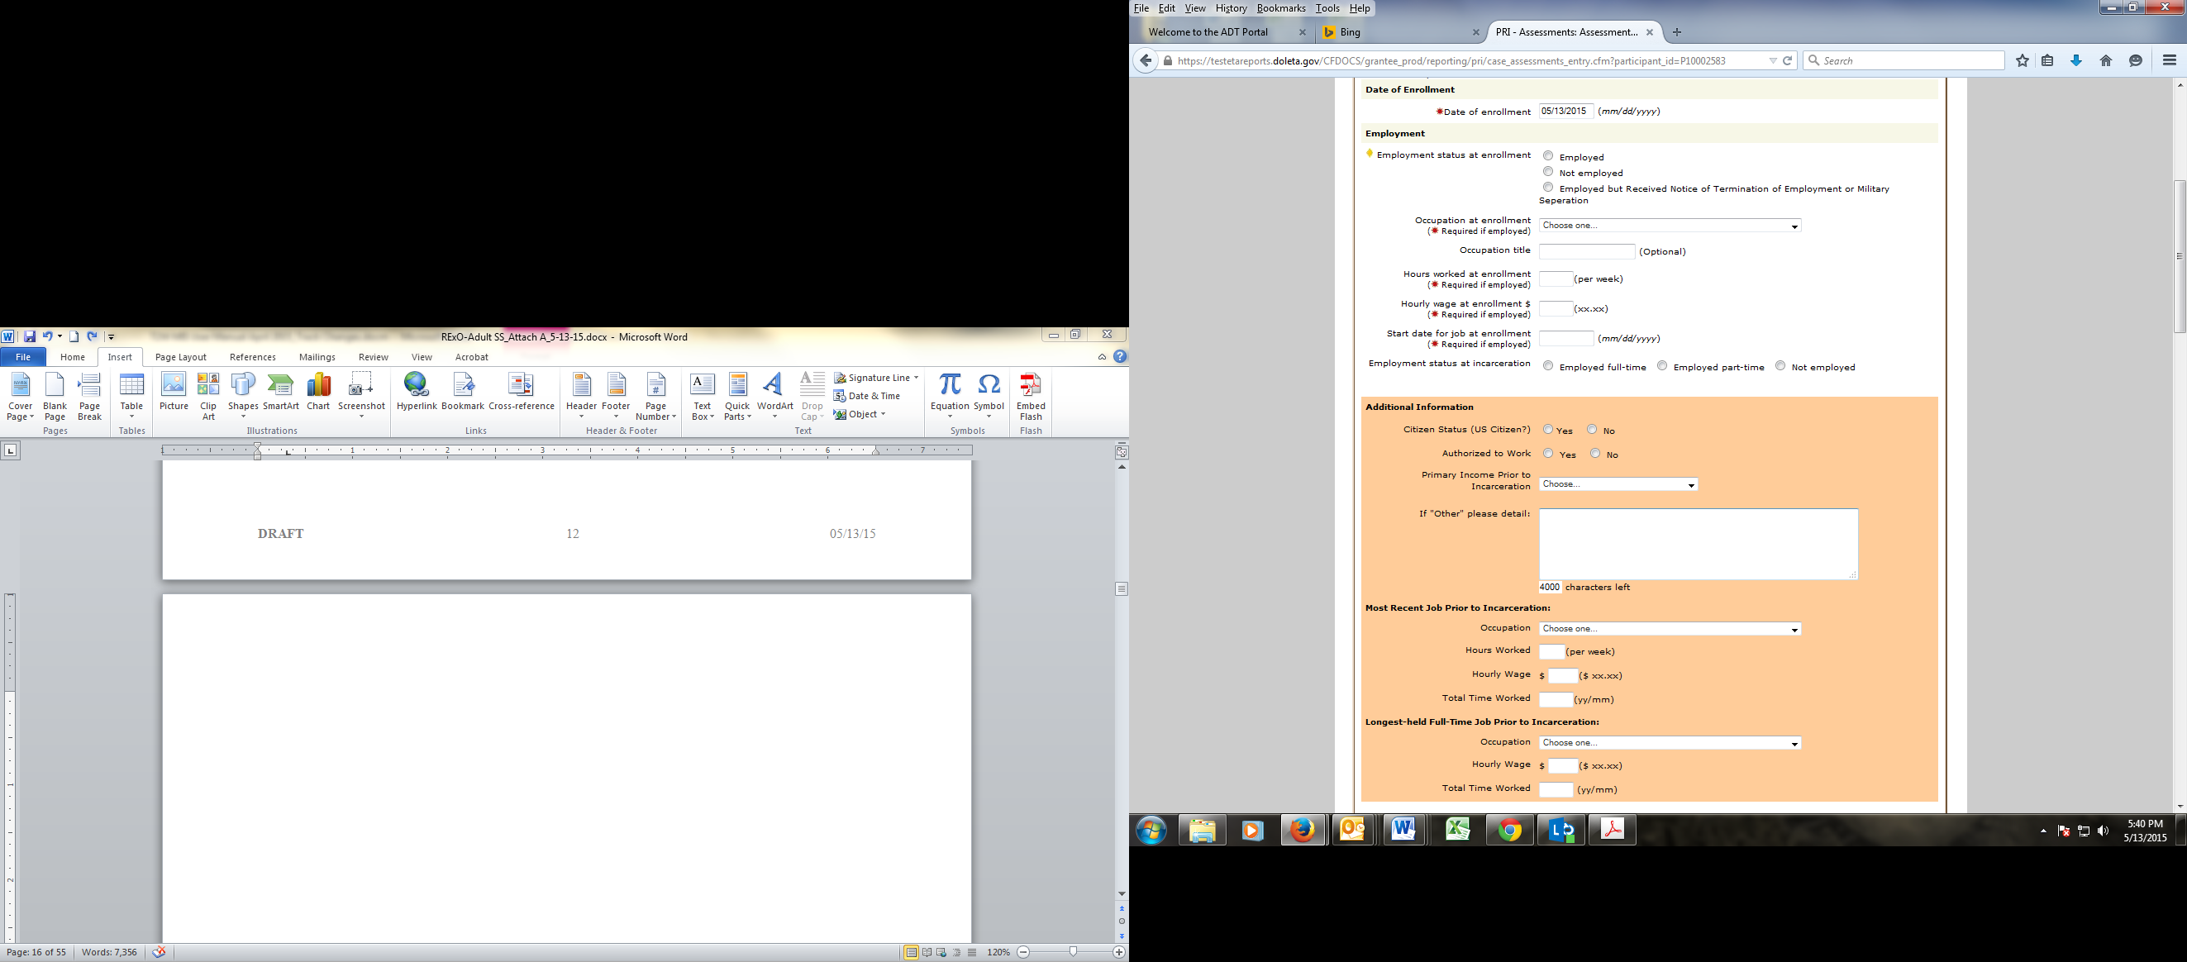Open the Signature Line dropdown arrow
Image resolution: width=2187 pixels, height=962 pixels.
(x=916, y=378)
